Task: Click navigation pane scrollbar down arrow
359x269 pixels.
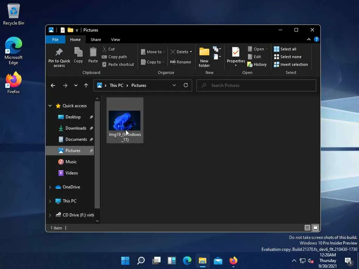Action: tap(97, 221)
